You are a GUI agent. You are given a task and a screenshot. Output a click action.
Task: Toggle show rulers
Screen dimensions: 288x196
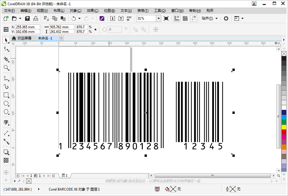(x=177, y=19)
